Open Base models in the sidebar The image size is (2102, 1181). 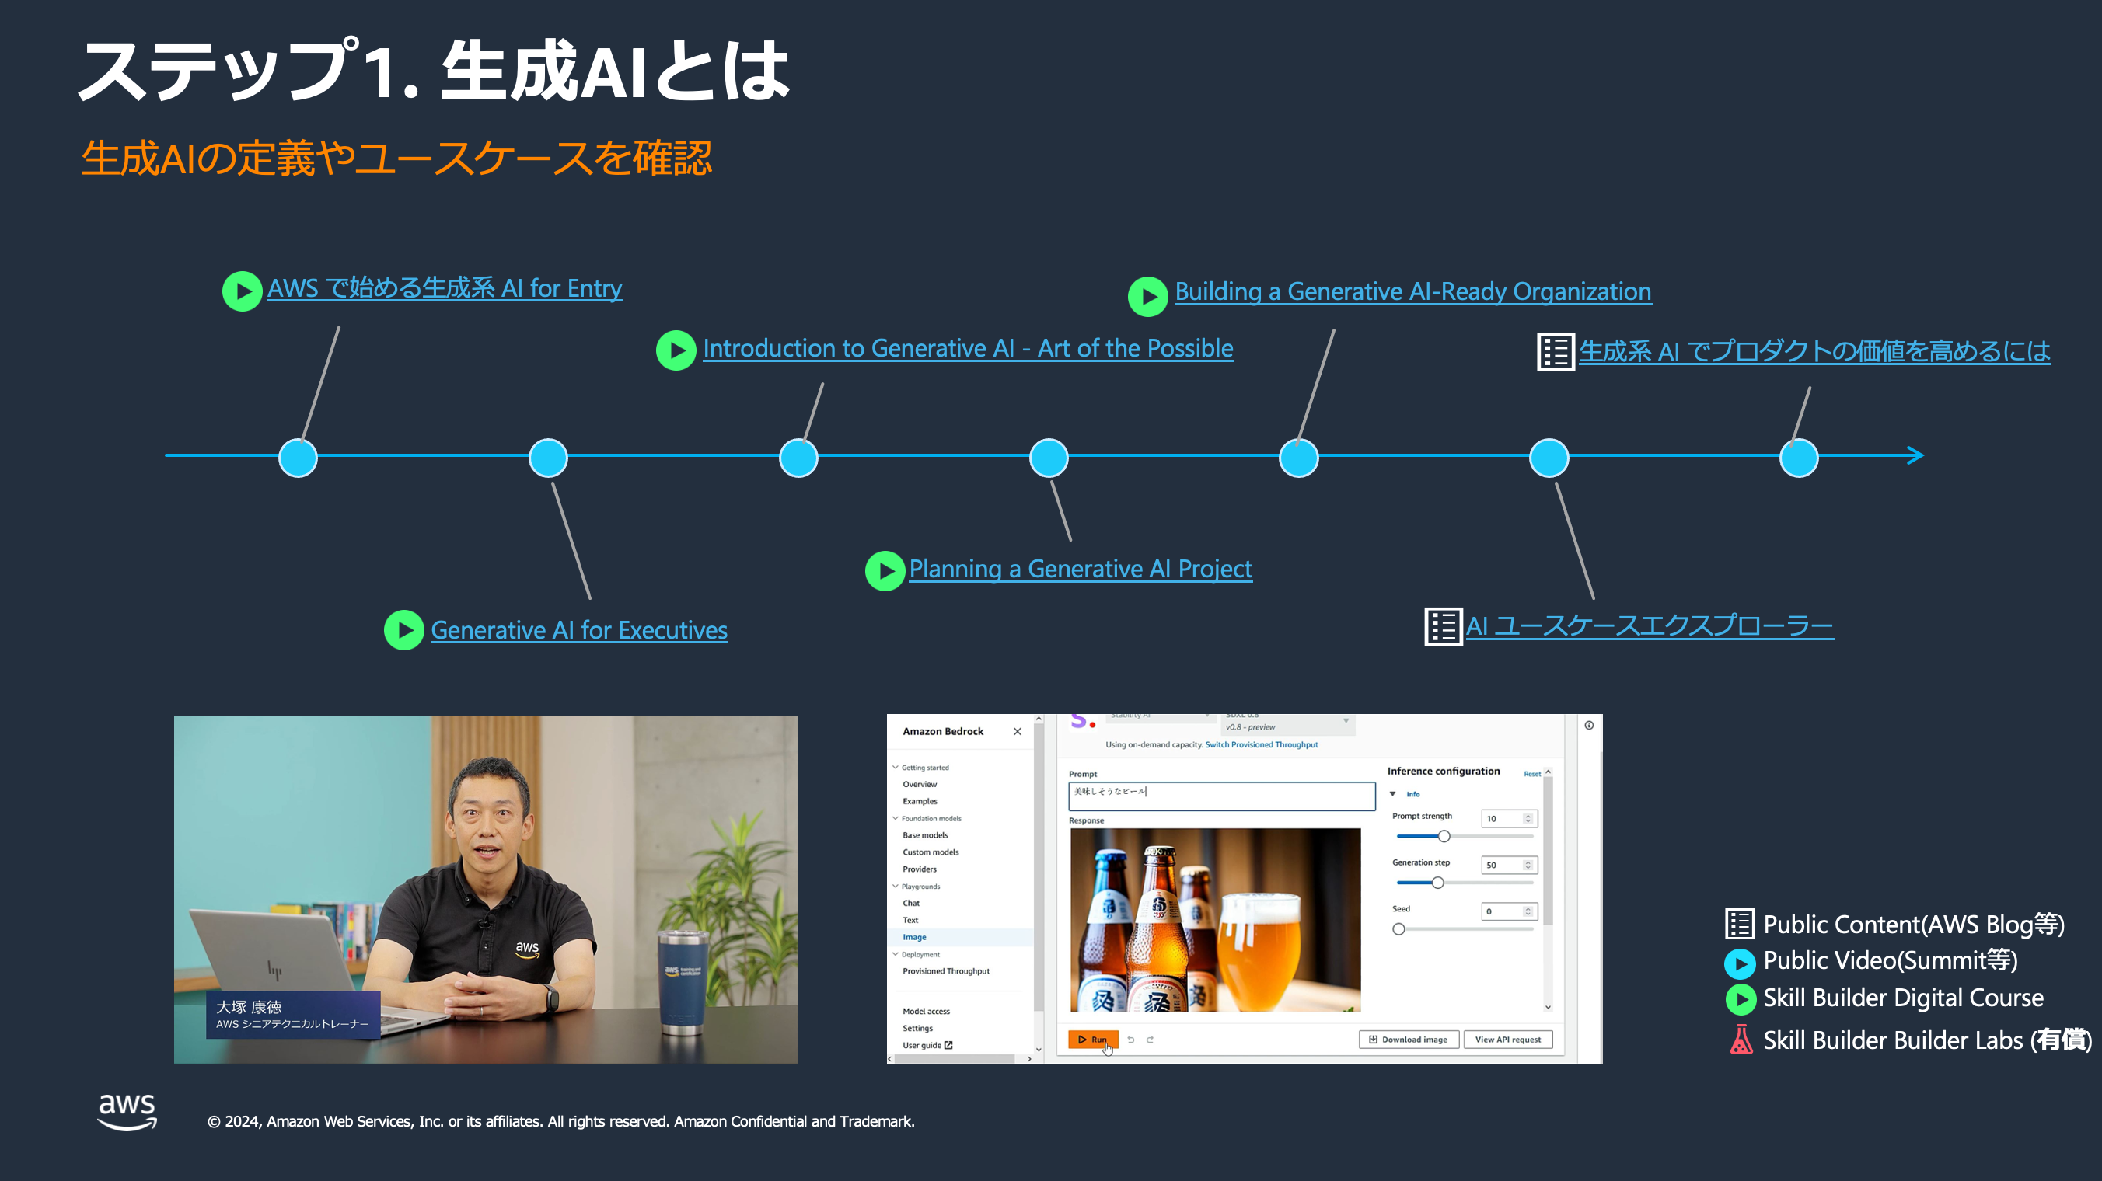[x=924, y=835]
